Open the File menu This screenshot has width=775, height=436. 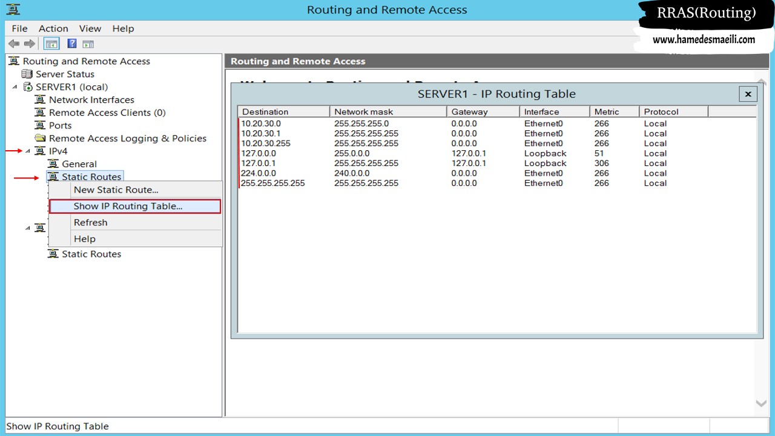coord(19,28)
